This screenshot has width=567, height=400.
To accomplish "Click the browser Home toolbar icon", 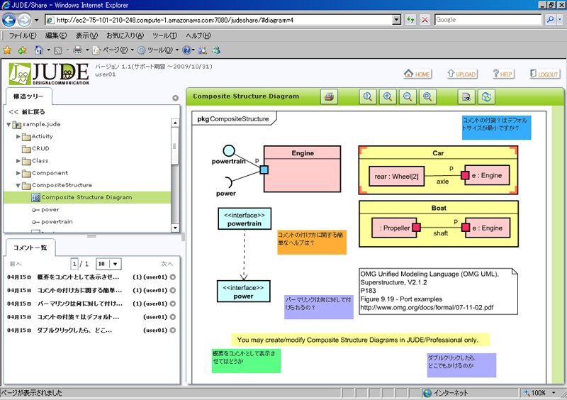I will tap(39, 50).
